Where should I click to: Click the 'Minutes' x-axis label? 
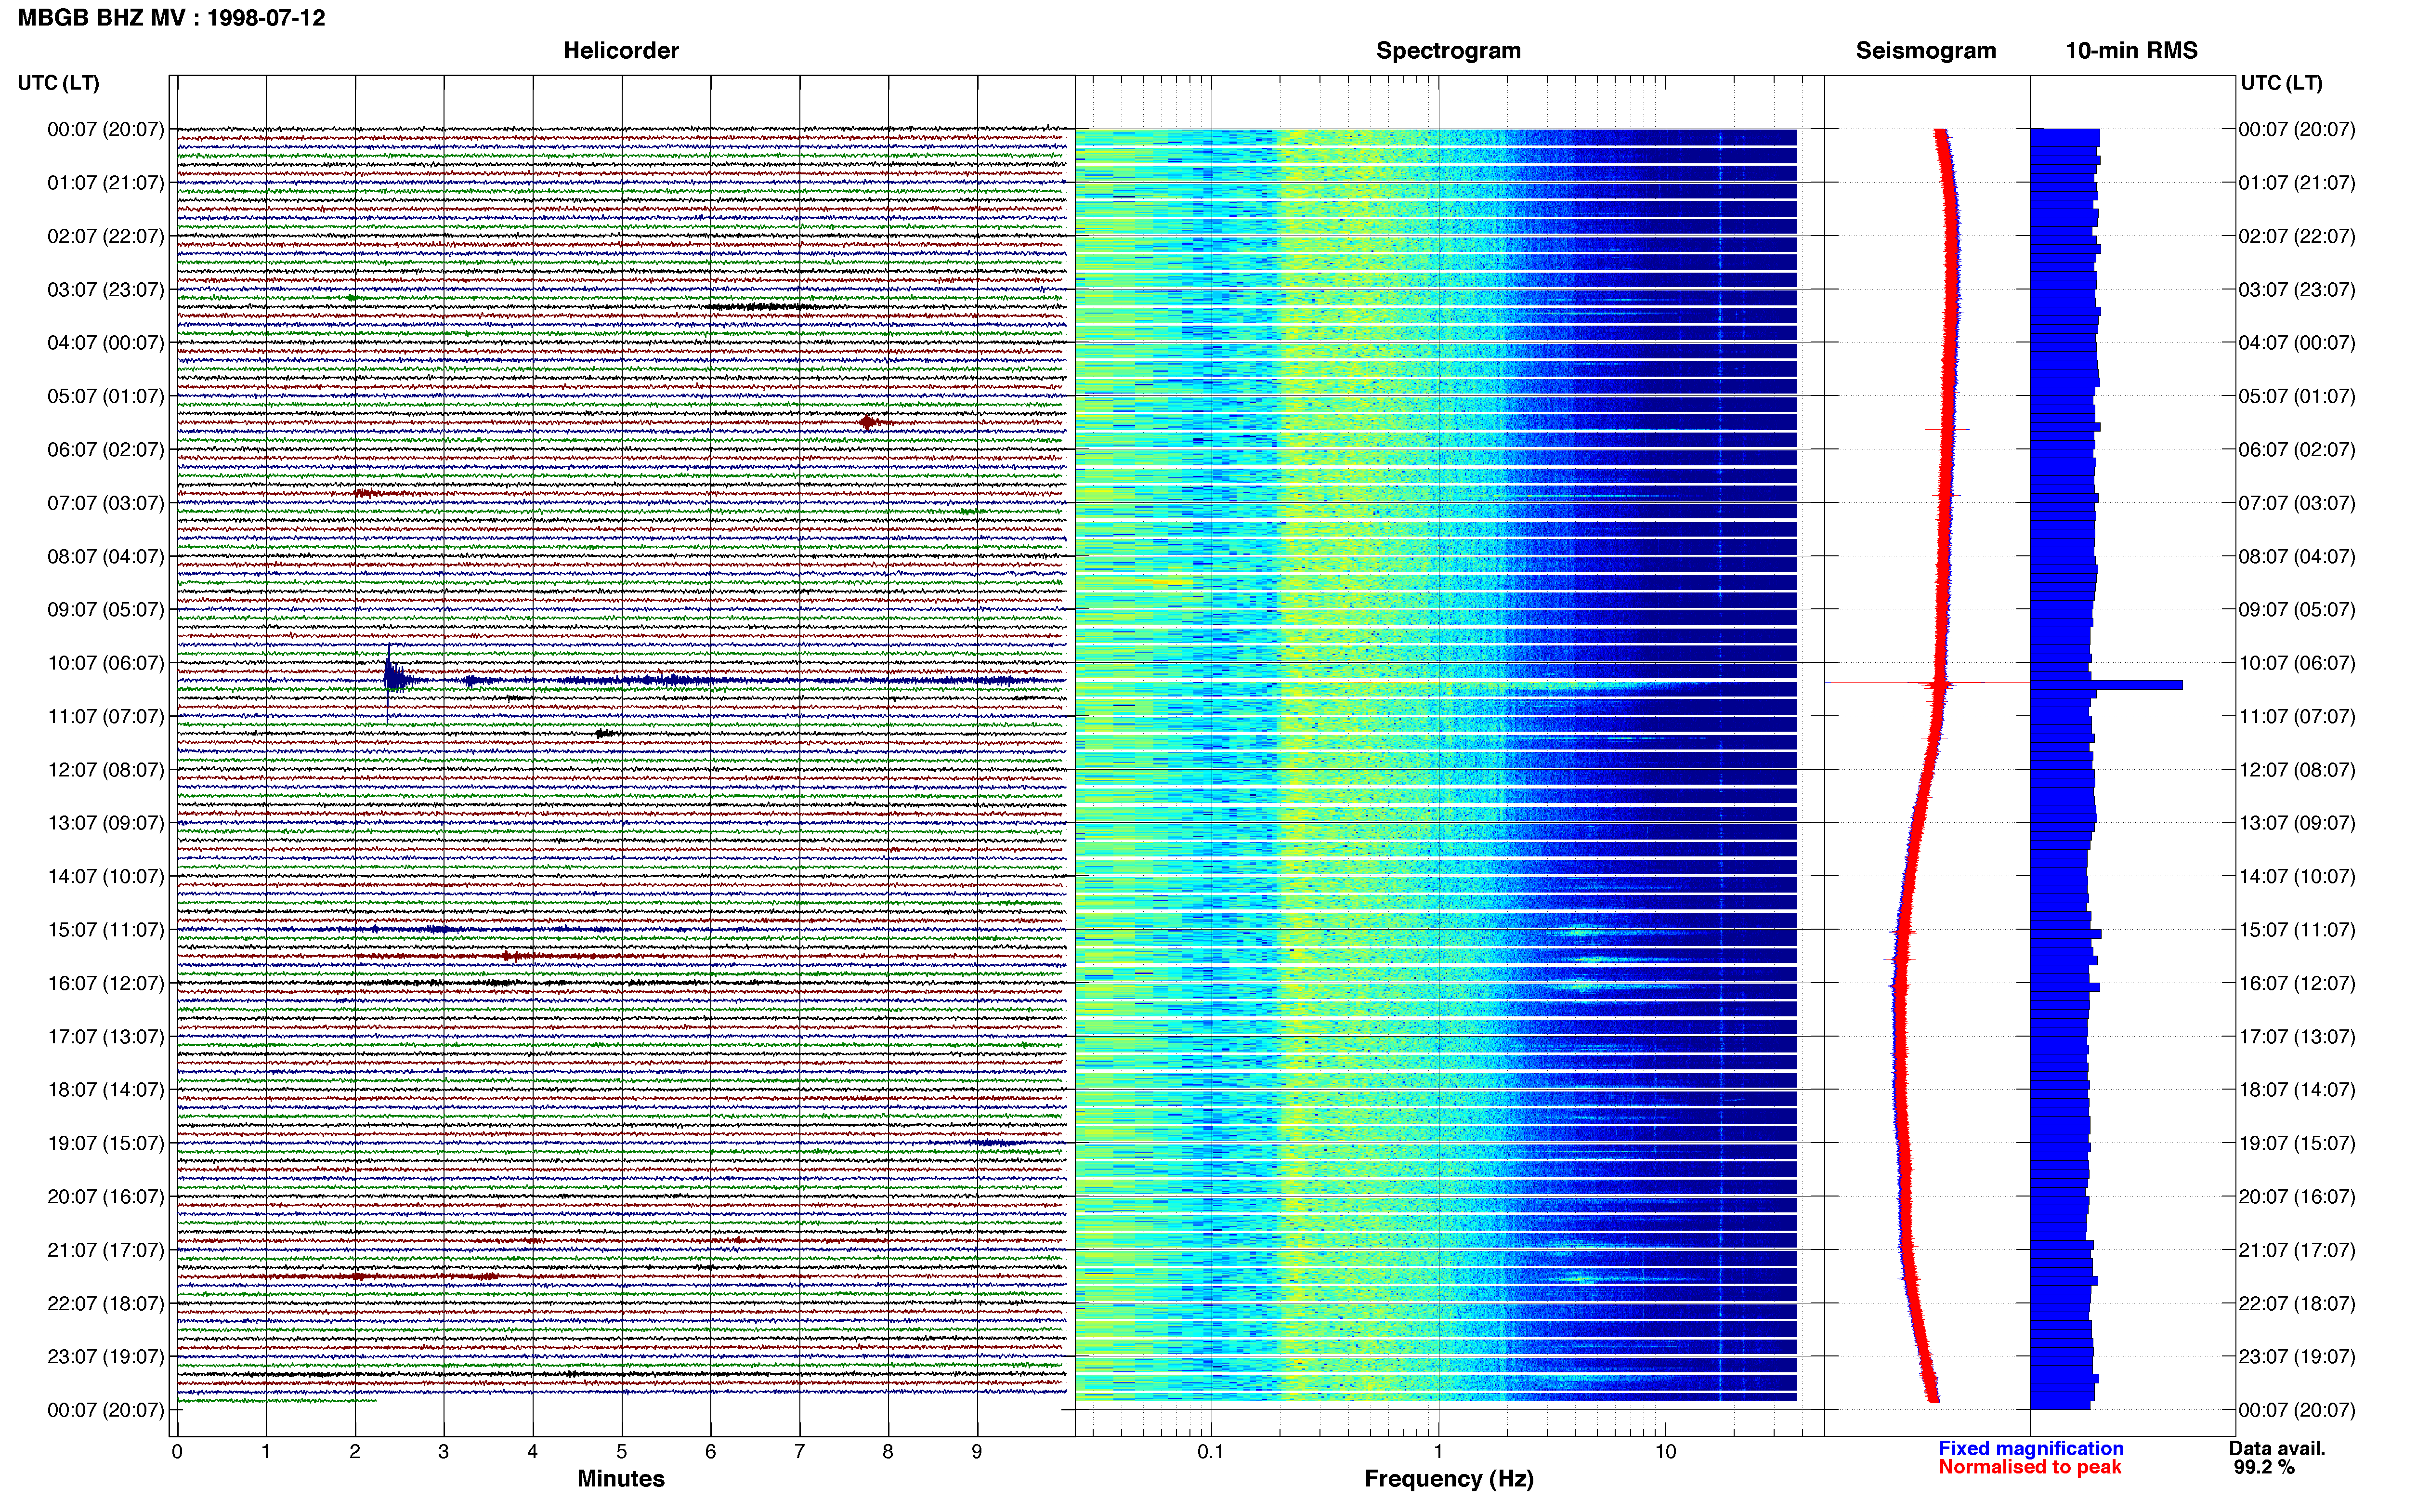click(x=621, y=1479)
